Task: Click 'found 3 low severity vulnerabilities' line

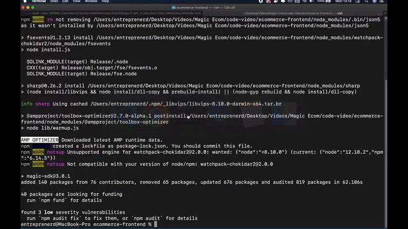Action: pos(73,212)
